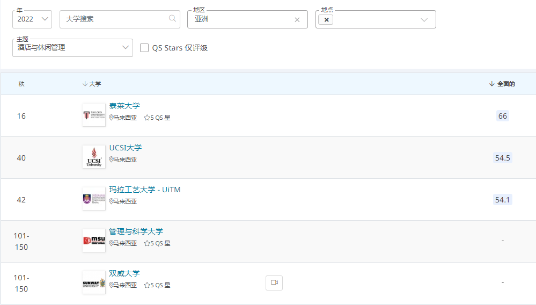Screen dimensions: 536x305
Task: Click the MSU university logo
Action: click(94, 241)
